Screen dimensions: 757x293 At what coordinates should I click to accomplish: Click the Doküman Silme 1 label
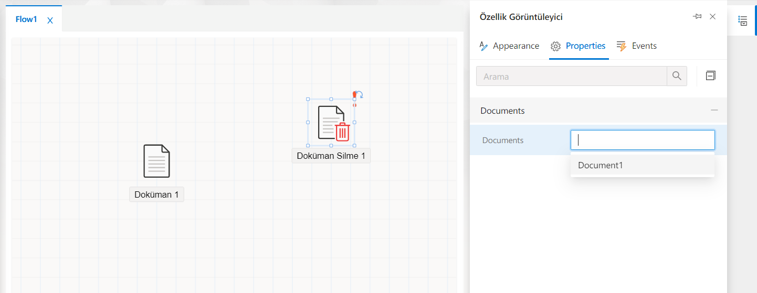click(x=331, y=156)
